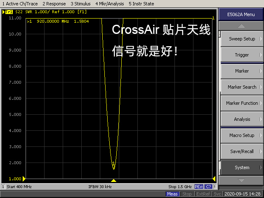Open the Marker Search softkey

click(x=242, y=87)
